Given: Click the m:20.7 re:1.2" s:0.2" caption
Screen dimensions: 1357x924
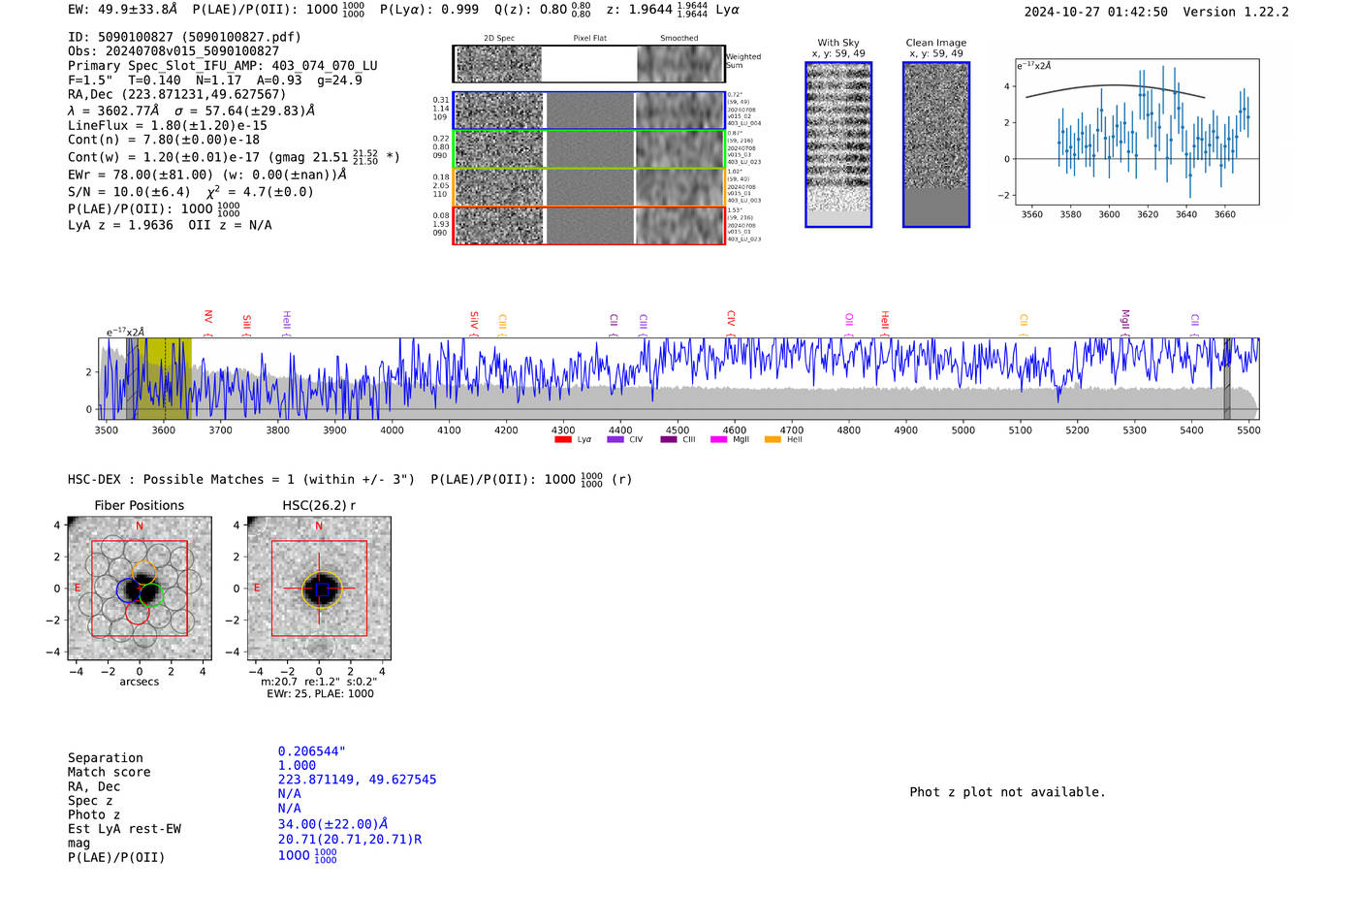Looking at the screenshot, I should point(319,682).
